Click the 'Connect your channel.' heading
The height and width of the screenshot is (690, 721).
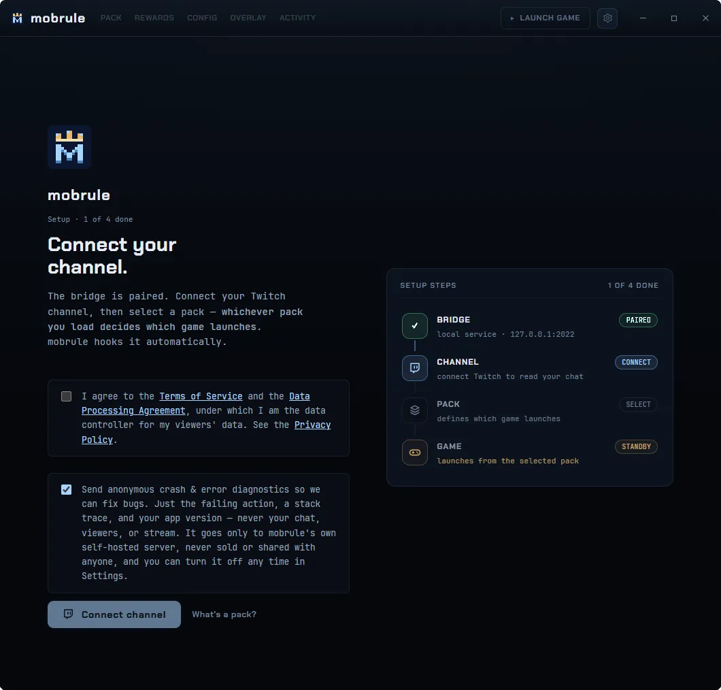pos(112,256)
